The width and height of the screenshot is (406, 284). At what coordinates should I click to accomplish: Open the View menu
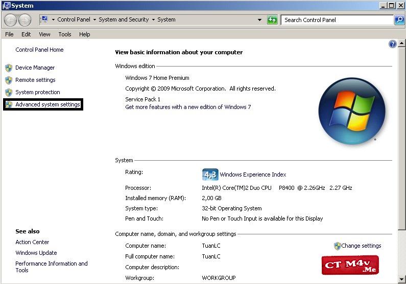point(44,34)
